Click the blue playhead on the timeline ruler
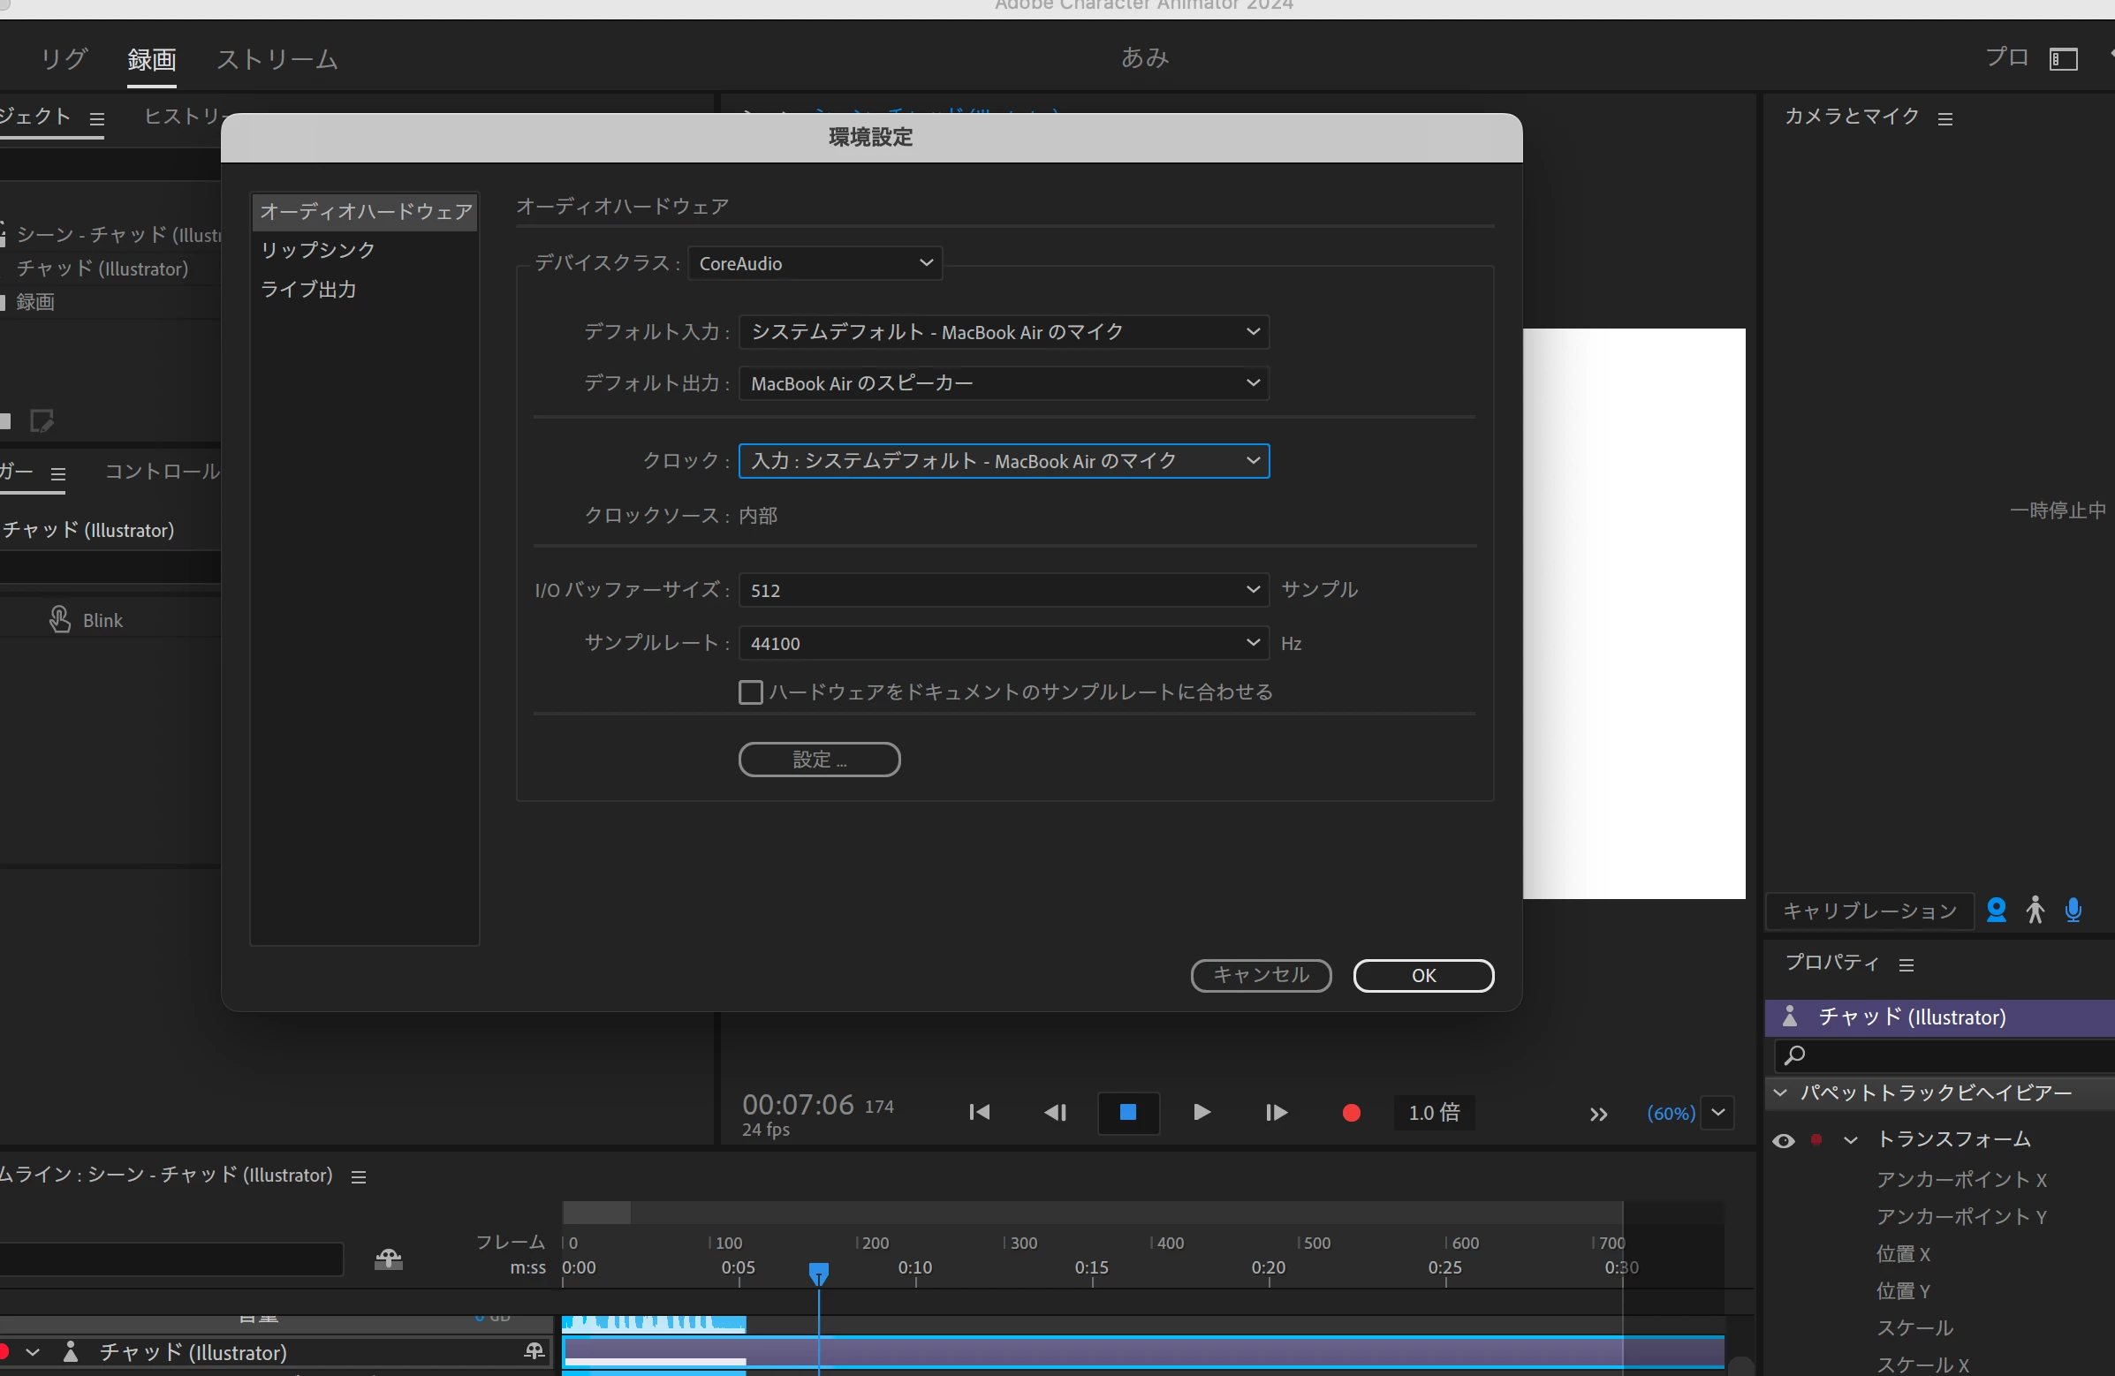Viewport: 2115px width, 1376px height. pos(818,1274)
